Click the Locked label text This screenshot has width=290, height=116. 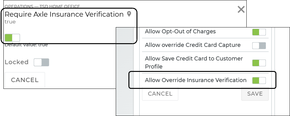[x=17, y=62]
